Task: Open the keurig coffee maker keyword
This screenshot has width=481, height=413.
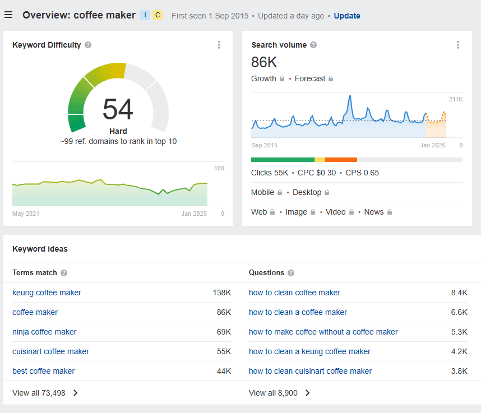Action: 47,293
